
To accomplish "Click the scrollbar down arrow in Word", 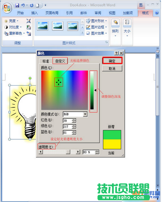I will (158, 185).
